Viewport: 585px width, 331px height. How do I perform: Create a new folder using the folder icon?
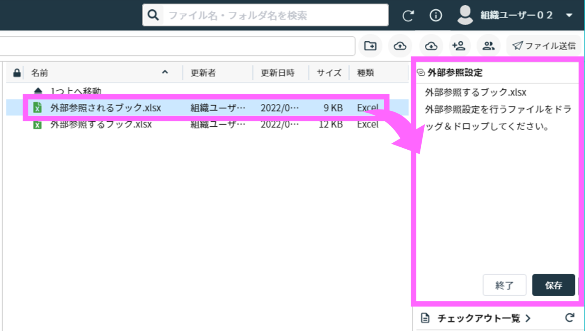click(370, 46)
